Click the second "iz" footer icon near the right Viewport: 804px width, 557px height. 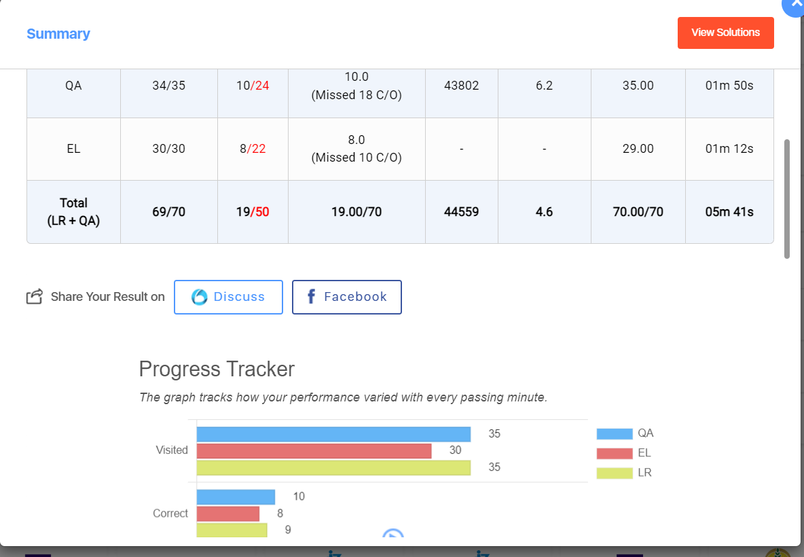(x=484, y=554)
